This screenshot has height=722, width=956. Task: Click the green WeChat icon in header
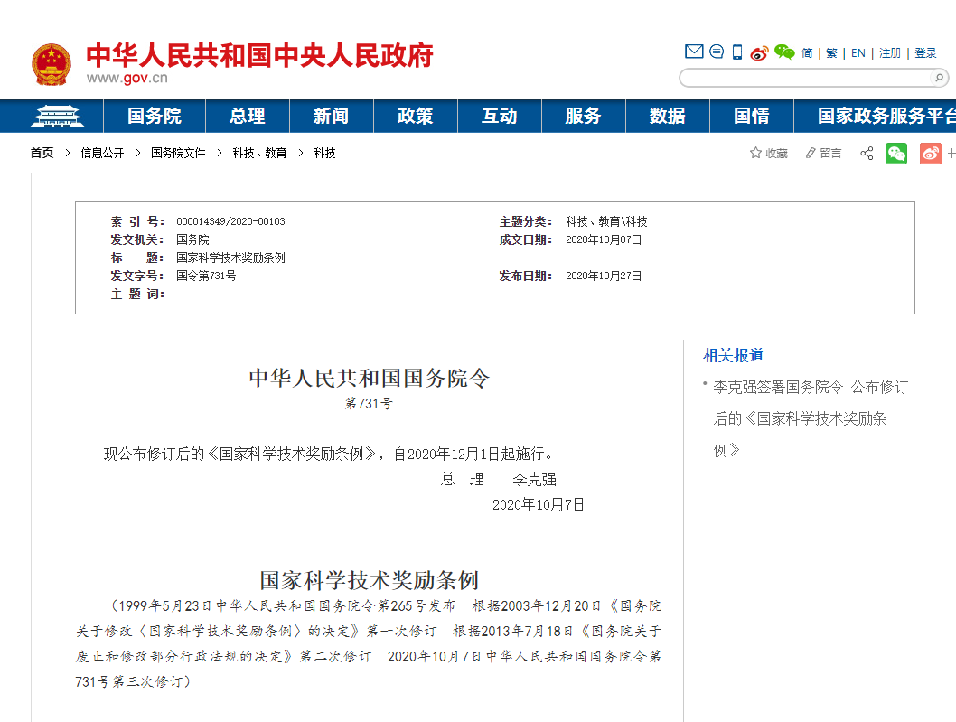(783, 52)
